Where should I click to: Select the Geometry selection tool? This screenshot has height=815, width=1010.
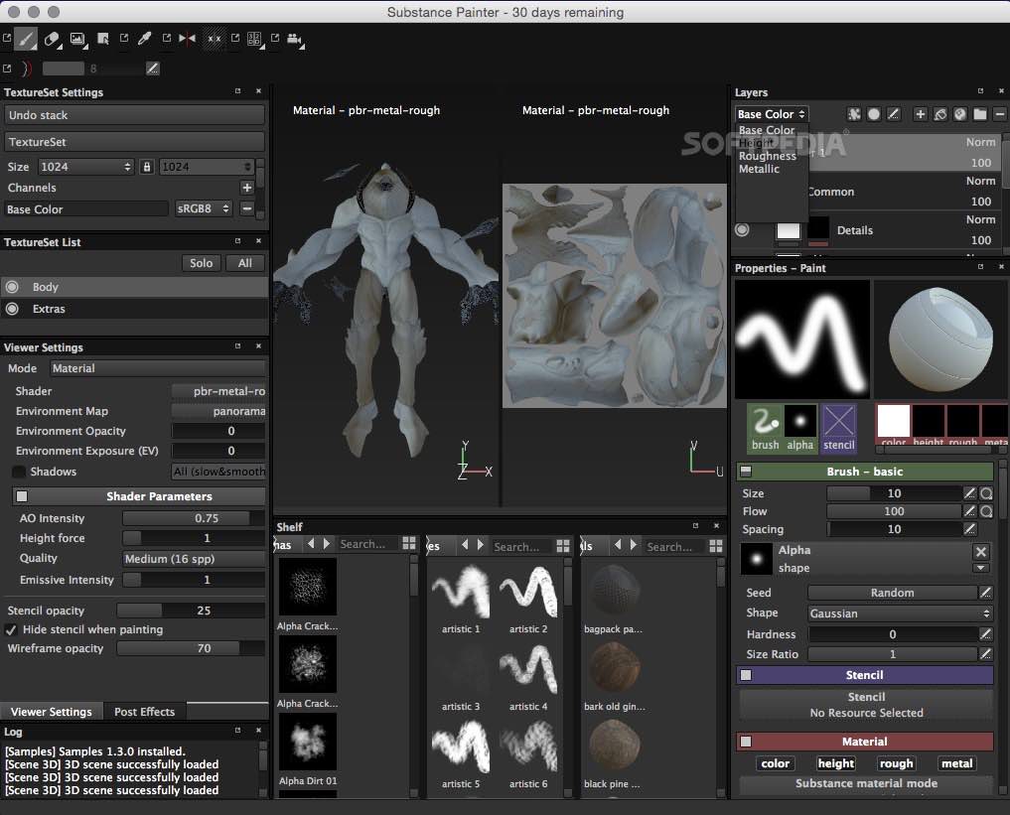[102, 39]
